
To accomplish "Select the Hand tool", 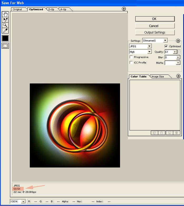I will pos(5,14).
